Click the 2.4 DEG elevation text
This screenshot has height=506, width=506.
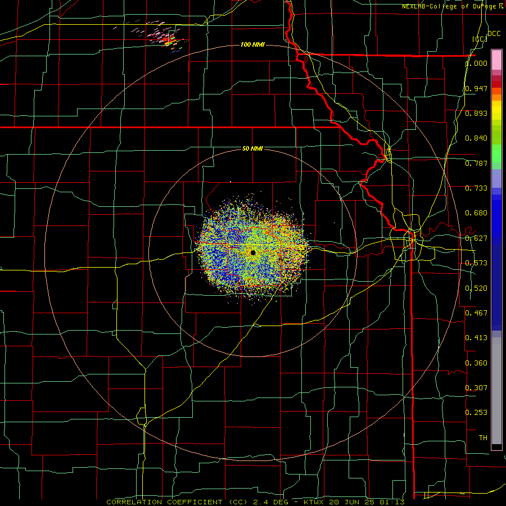(x=270, y=502)
